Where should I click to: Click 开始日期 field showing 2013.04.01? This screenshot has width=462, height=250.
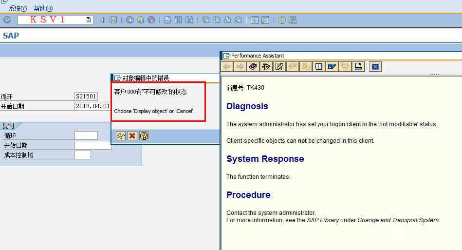pyautogui.click(x=92, y=106)
